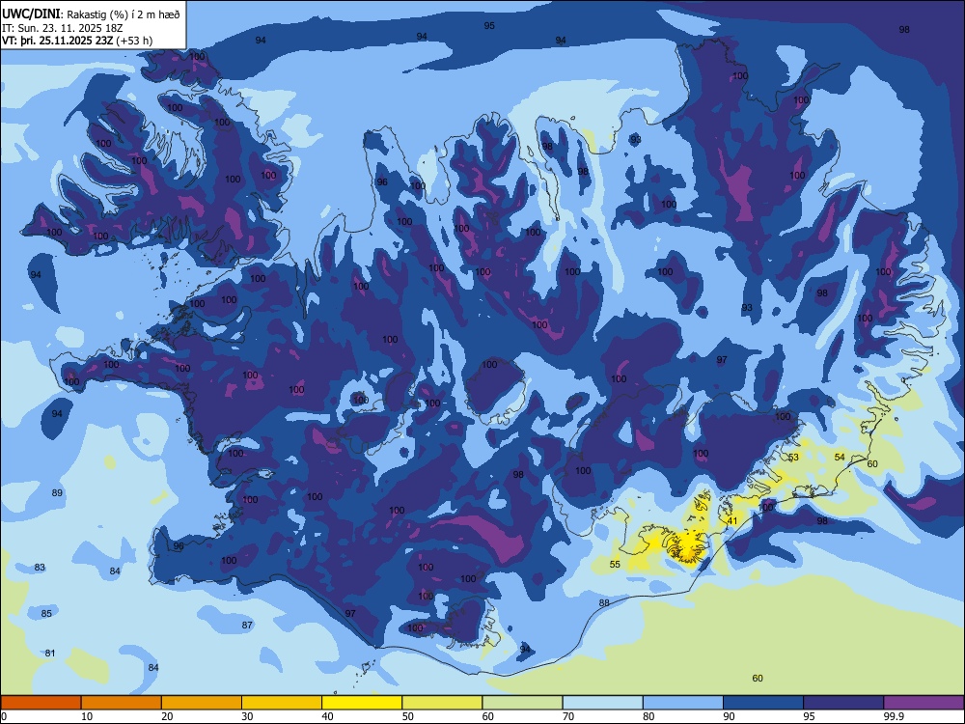This screenshot has width=965, height=724.
Task: Click the "VT: þri. 25.11.2025 23Z" line
Action: [x=59, y=41]
